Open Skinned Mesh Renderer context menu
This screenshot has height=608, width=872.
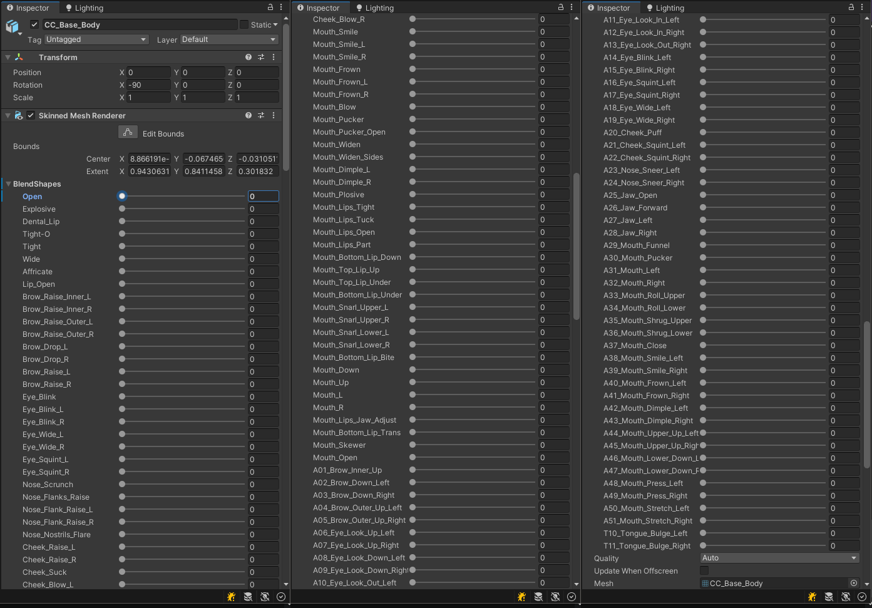coord(274,115)
